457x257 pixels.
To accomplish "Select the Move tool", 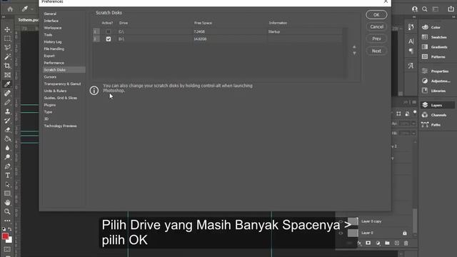I will [7, 29].
